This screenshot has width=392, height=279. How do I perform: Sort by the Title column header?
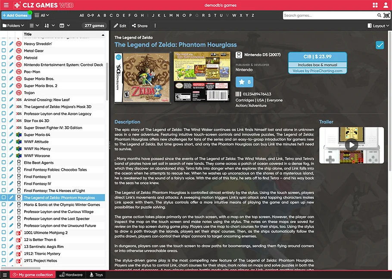point(64,34)
